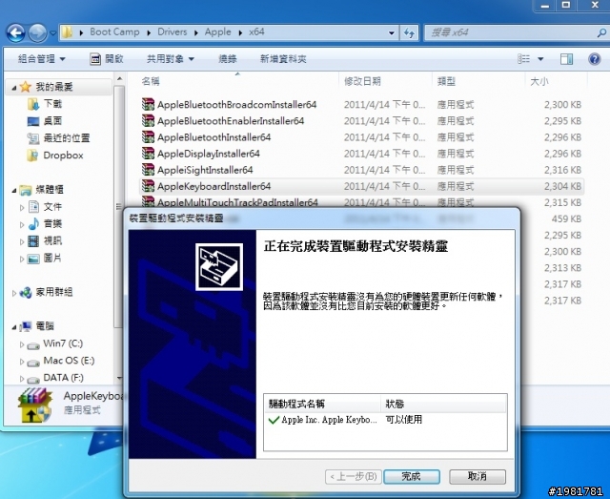Click the 文件 document library icon

[34, 207]
